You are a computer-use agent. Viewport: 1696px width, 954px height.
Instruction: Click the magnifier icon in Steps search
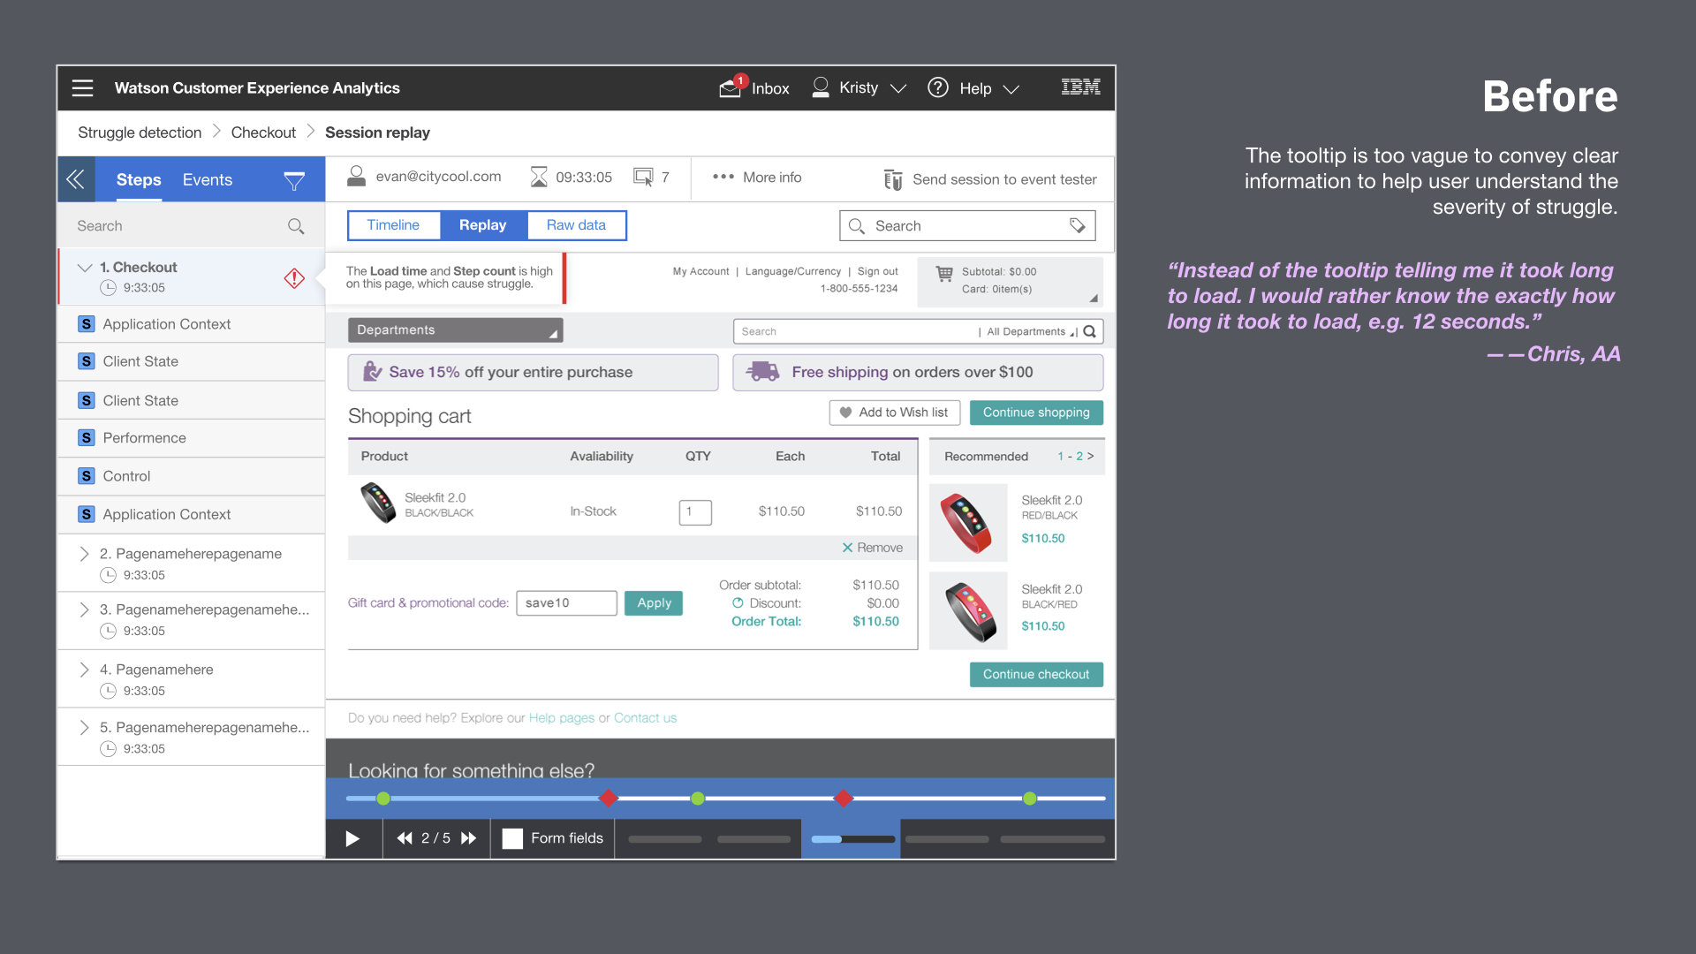[296, 226]
